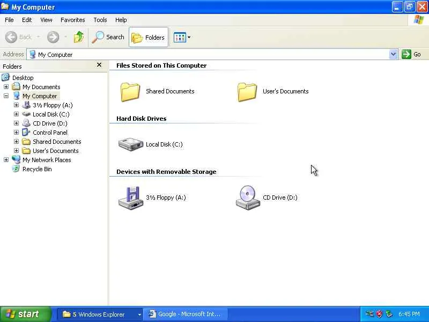Open Forward history dropdown arrow
Image resolution: width=429 pixels, height=322 pixels.
click(65, 36)
